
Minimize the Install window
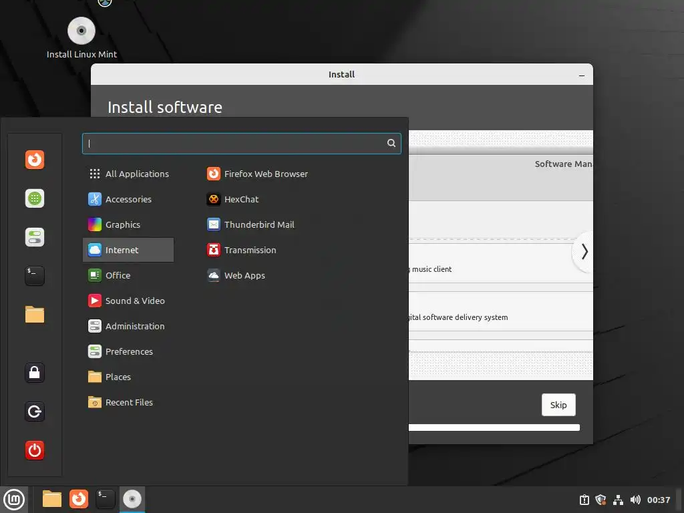582,75
